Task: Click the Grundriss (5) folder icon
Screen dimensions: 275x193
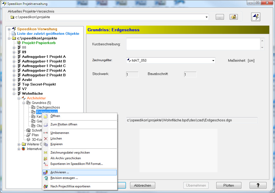Action: [28, 103]
